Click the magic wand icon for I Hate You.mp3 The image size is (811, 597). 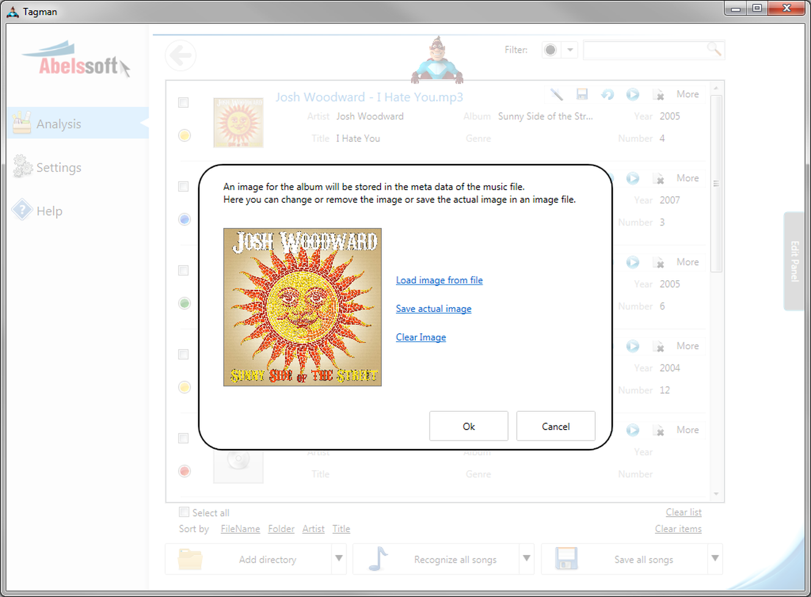click(556, 94)
